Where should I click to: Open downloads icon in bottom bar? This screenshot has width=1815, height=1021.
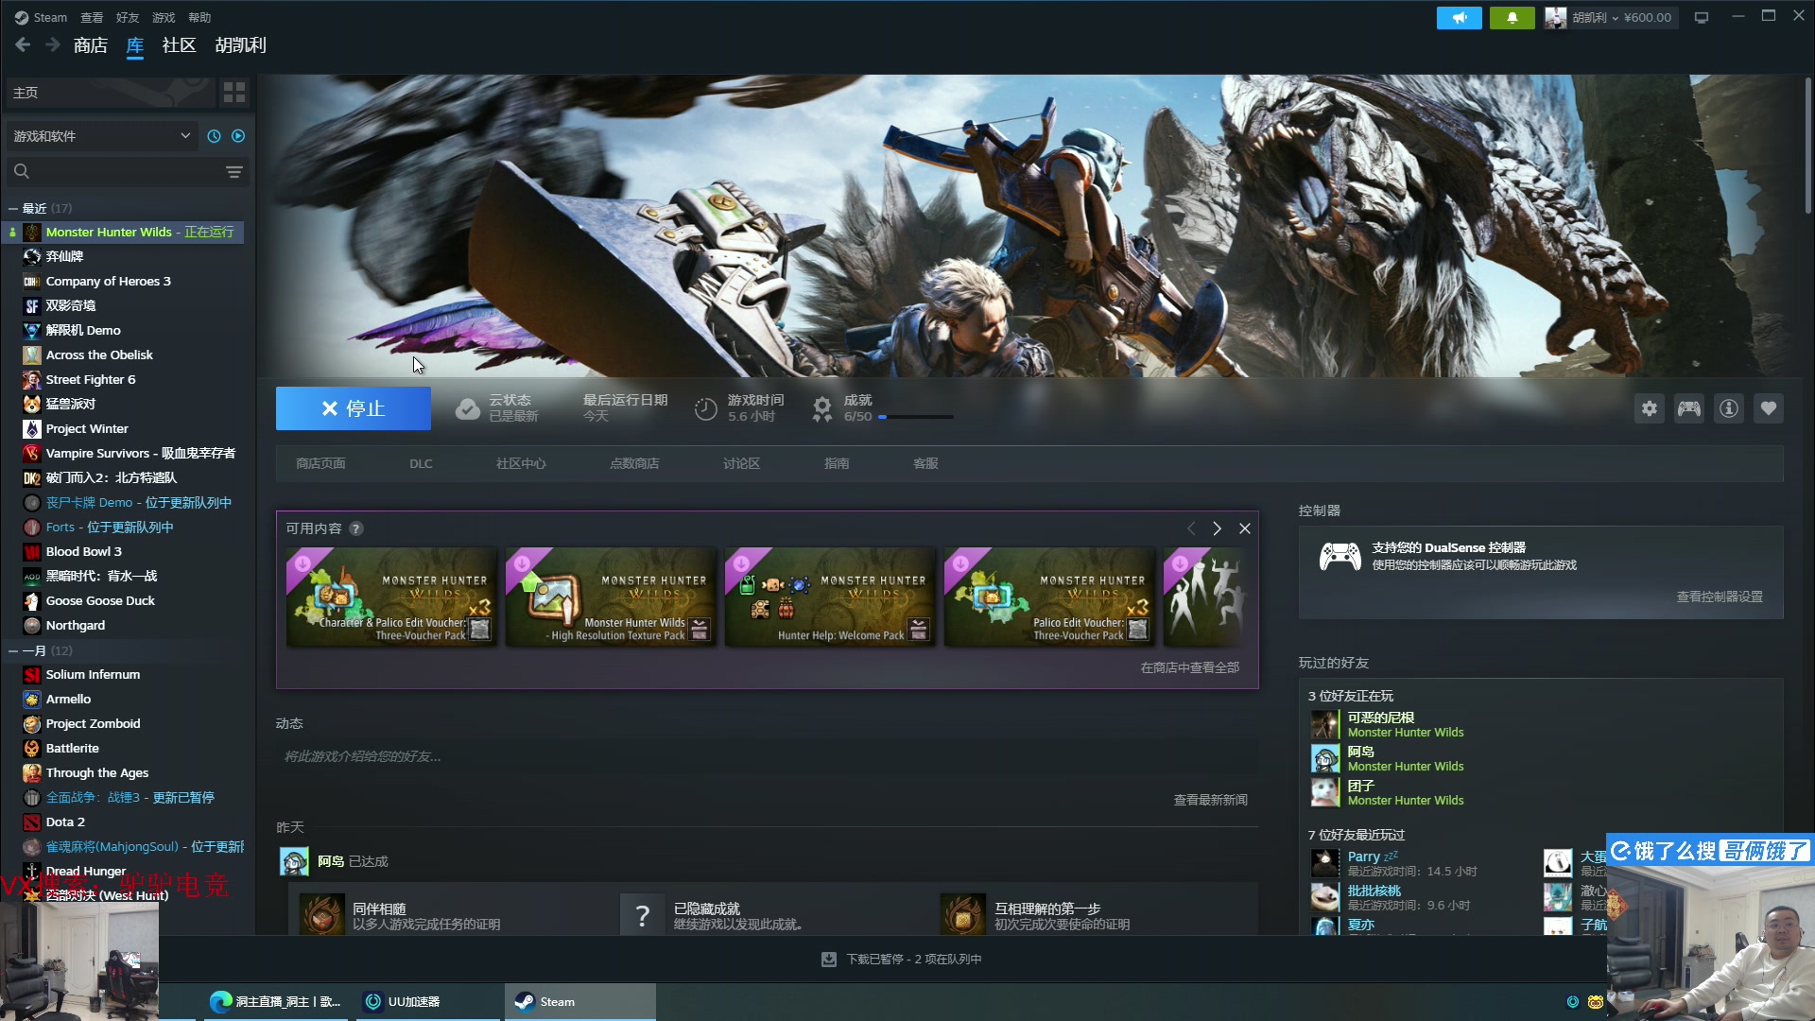coord(829,959)
